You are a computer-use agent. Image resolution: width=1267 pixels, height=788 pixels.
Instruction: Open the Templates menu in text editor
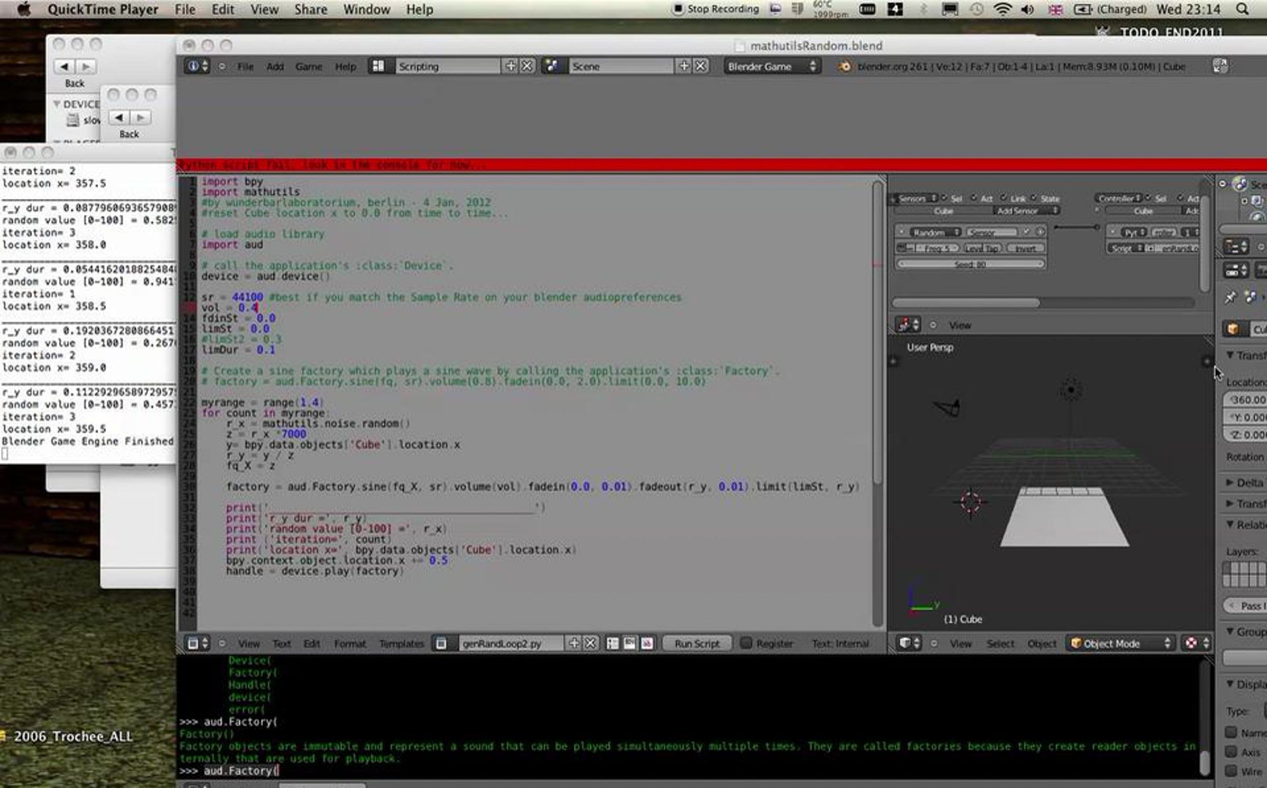(402, 644)
